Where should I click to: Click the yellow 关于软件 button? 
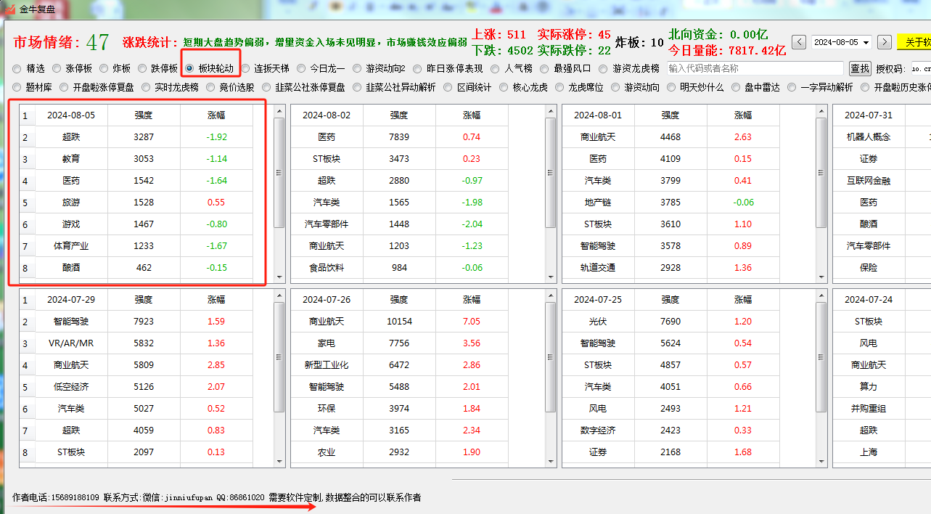click(914, 42)
